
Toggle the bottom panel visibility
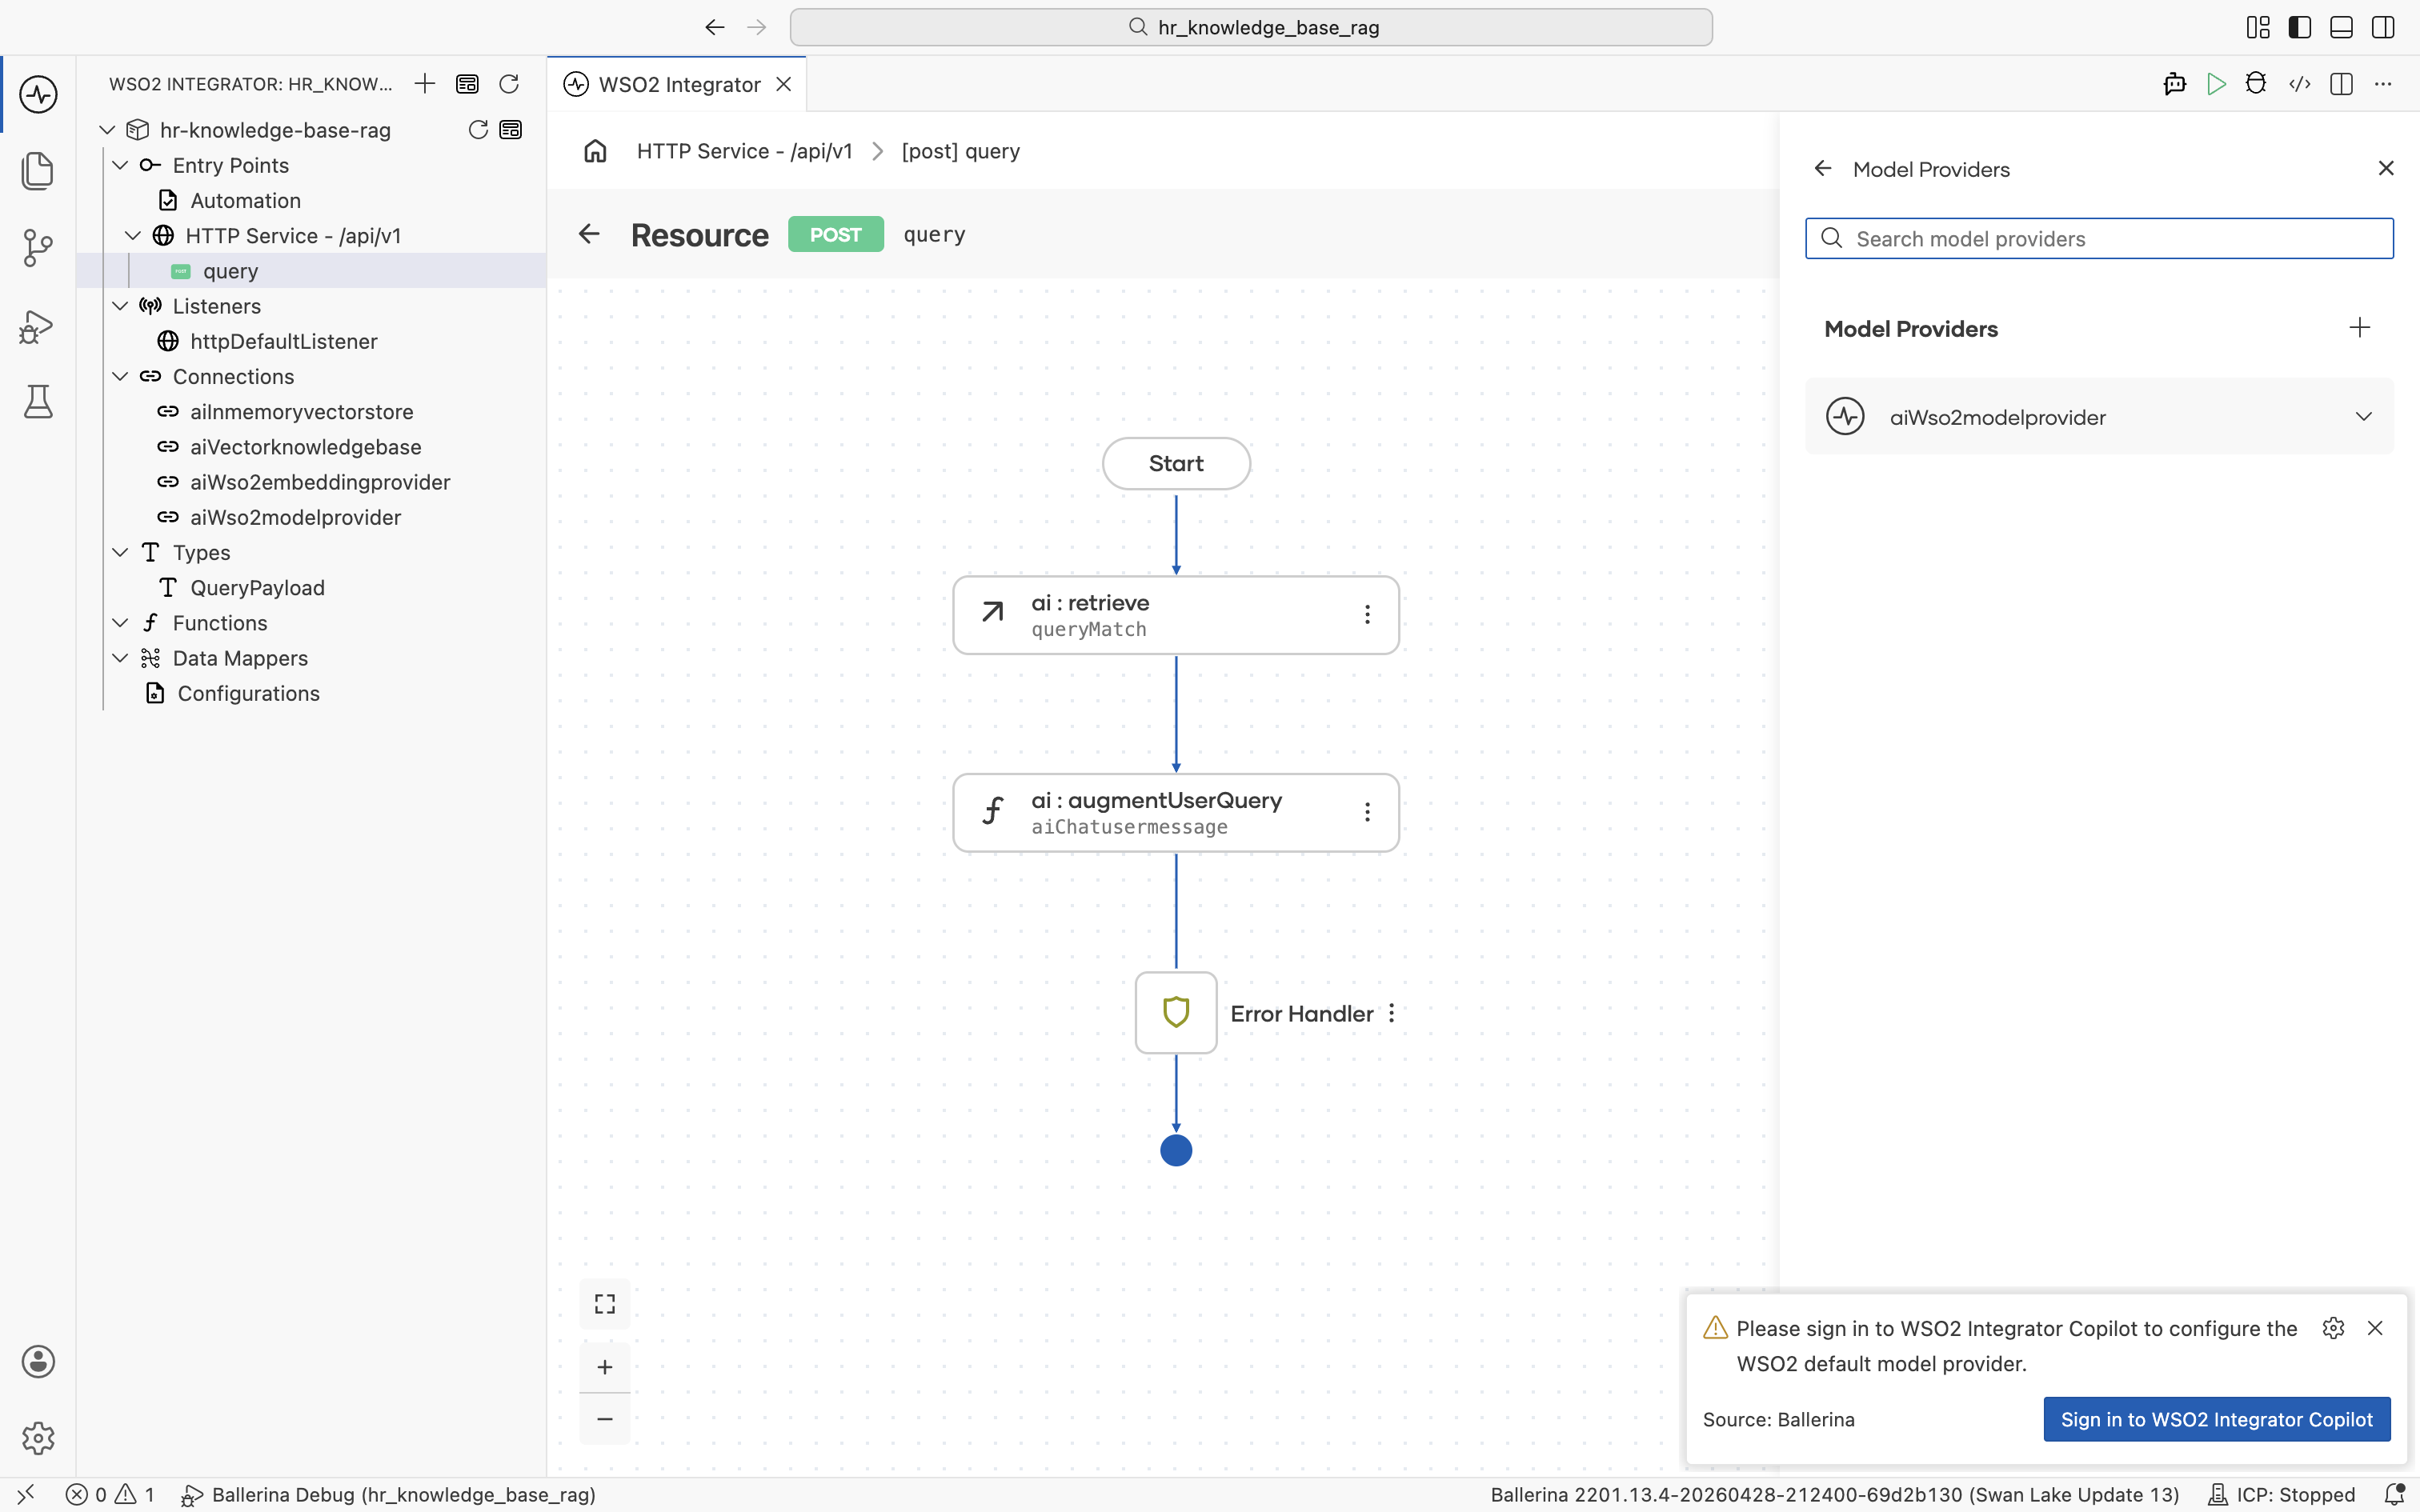pos(2341,27)
